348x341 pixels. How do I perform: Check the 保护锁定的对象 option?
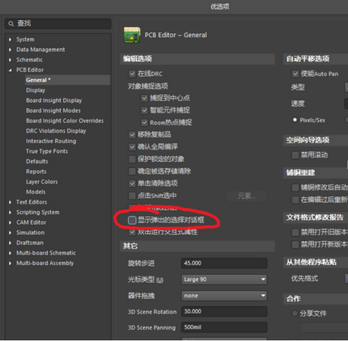pyautogui.click(x=132, y=159)
